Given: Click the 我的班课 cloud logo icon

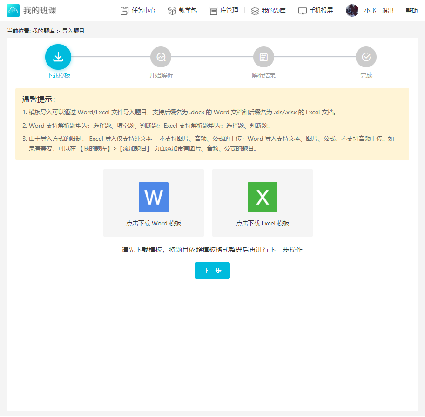Looking at the screenshot, I should pos(13,10).
